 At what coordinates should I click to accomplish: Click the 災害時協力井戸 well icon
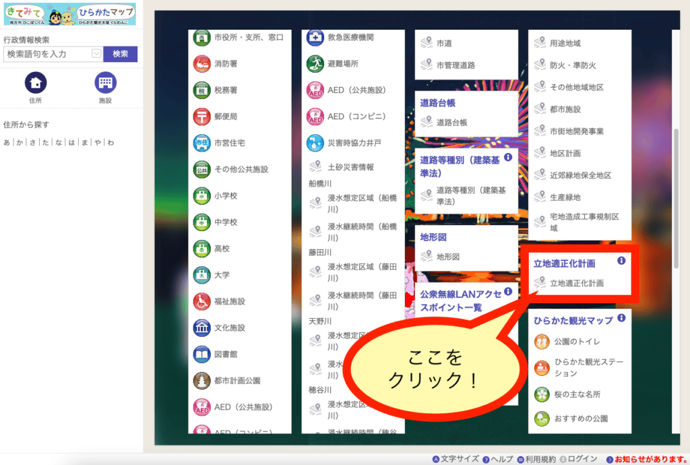point(315,143)
